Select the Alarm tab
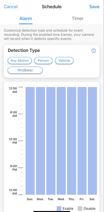104x212 pixels. pos(26,19)
